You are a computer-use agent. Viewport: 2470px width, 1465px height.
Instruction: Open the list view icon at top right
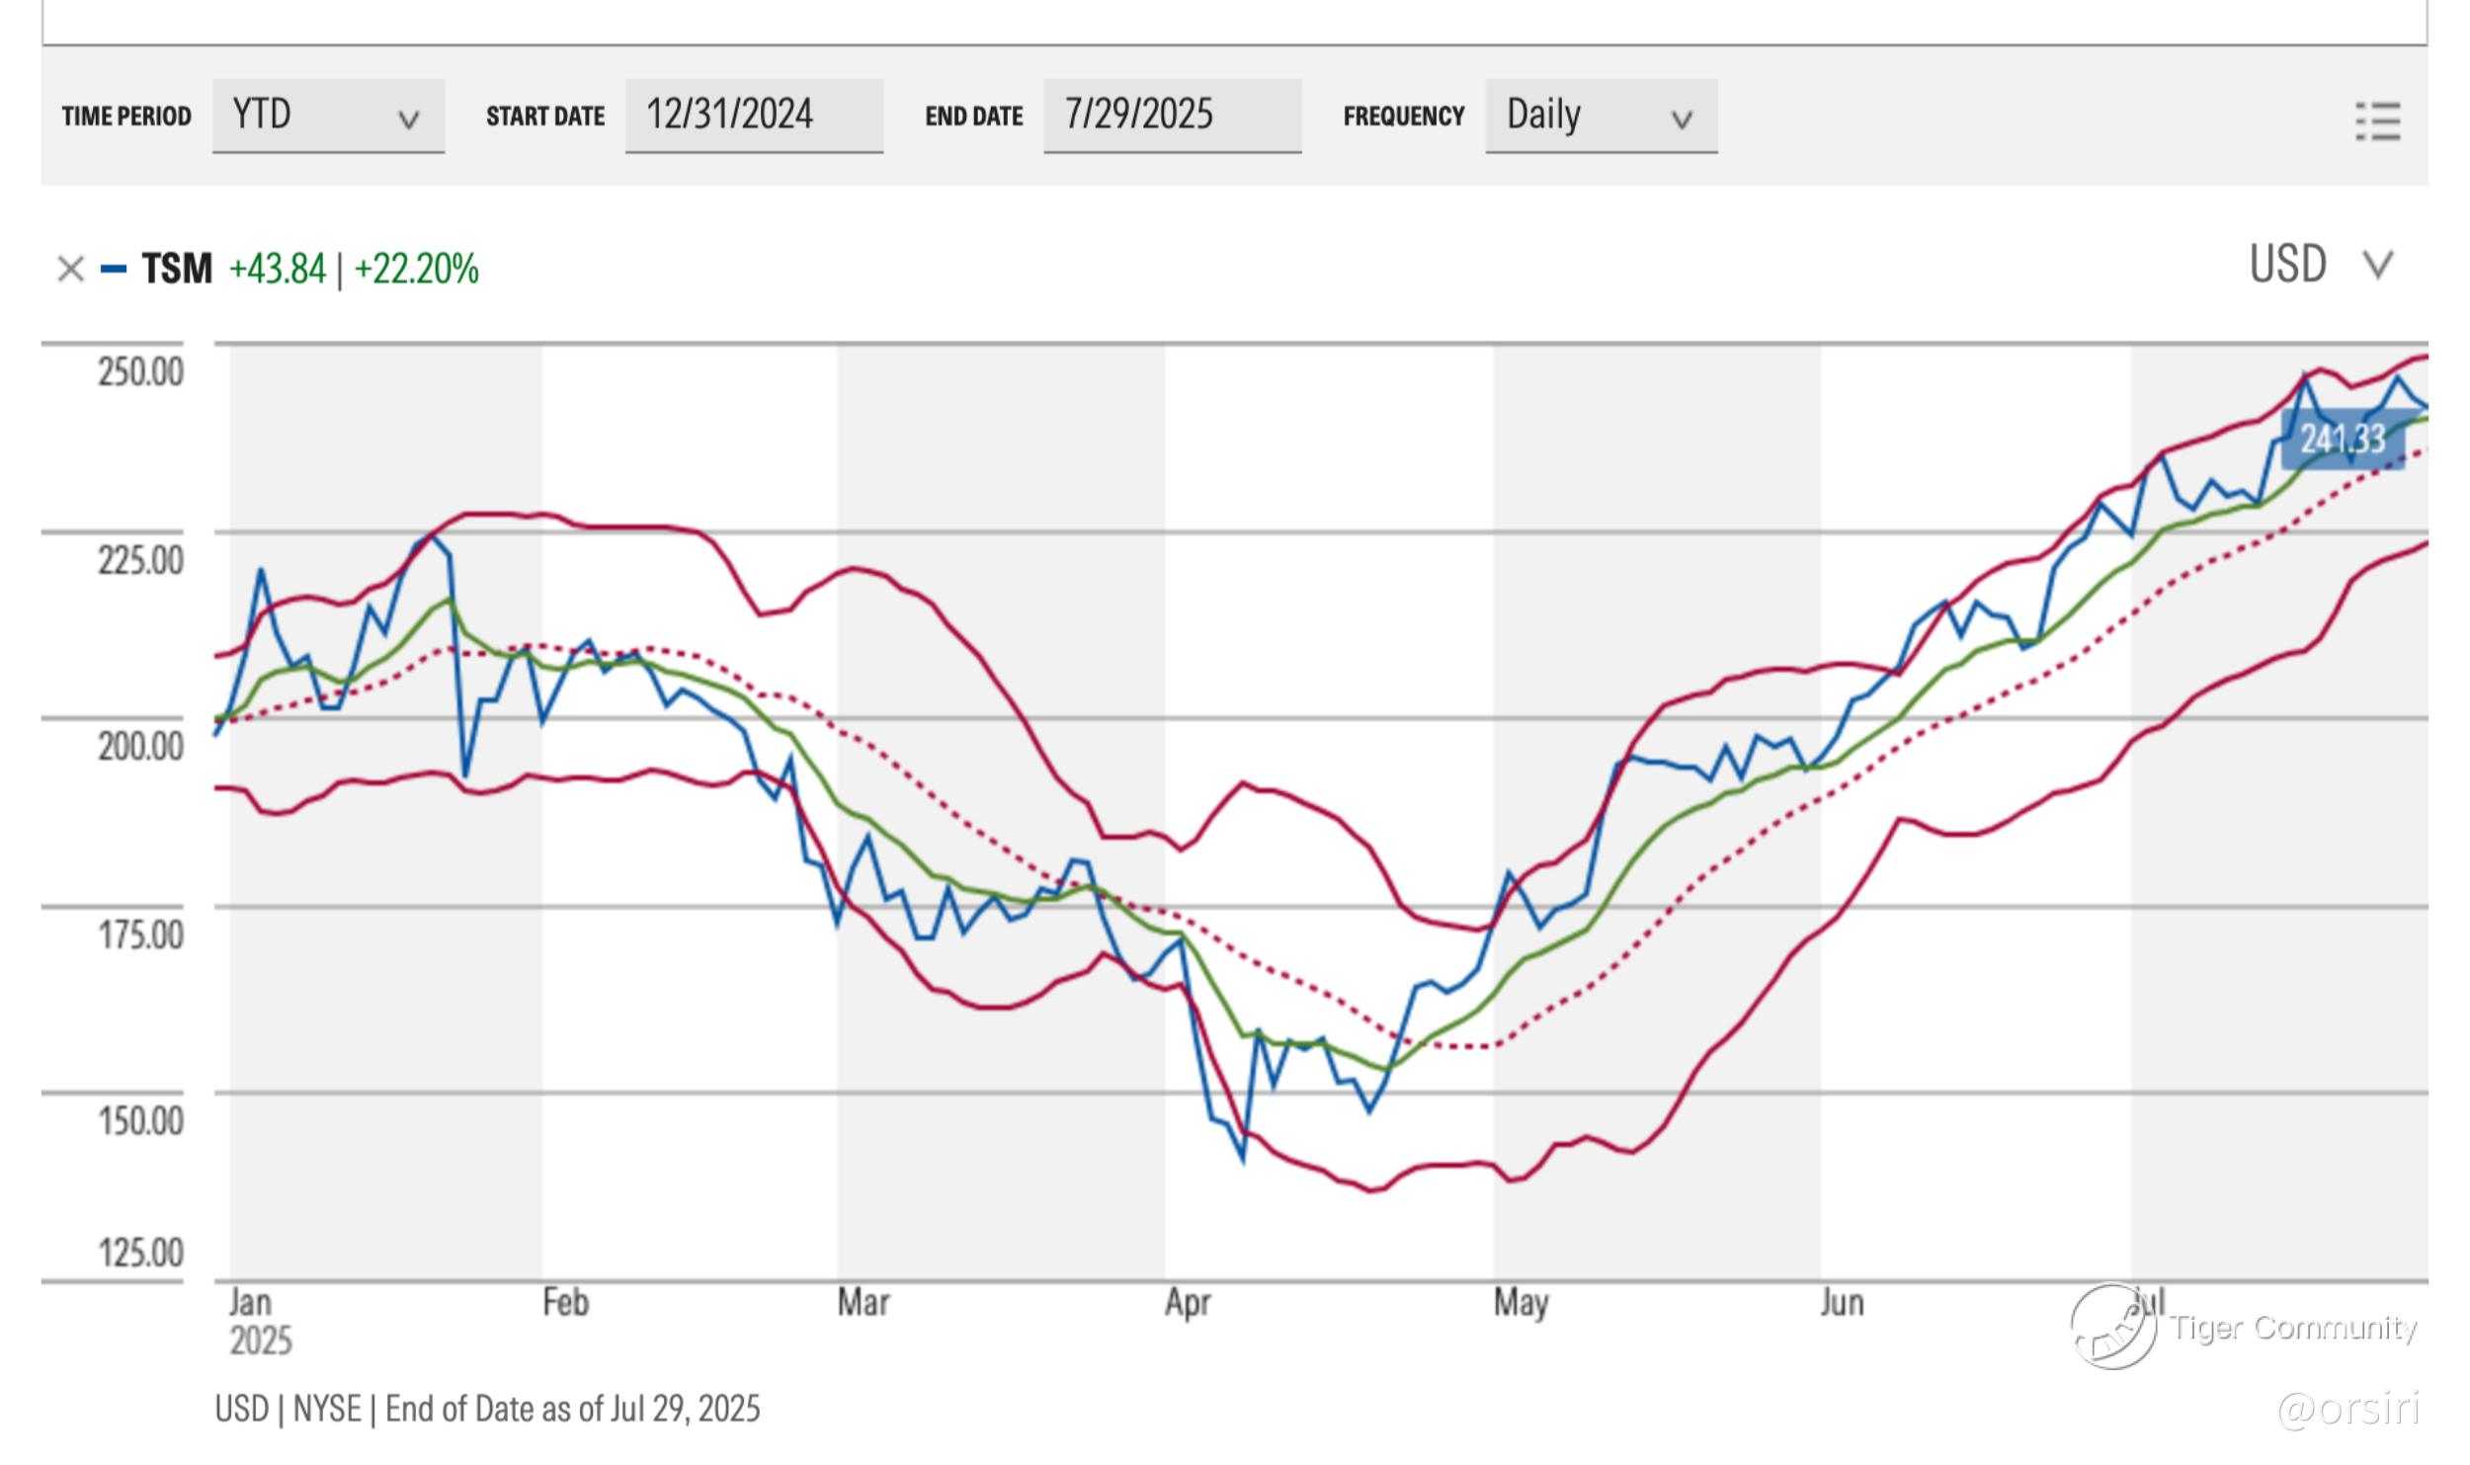2377,122
